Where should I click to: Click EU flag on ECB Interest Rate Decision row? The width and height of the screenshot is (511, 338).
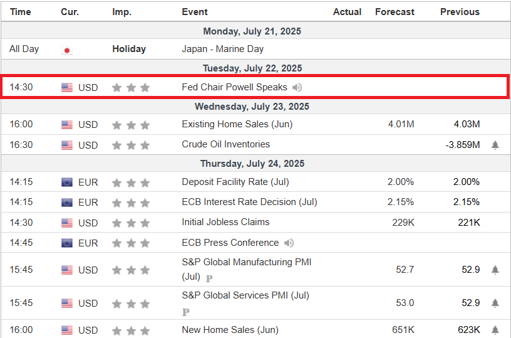67,203
